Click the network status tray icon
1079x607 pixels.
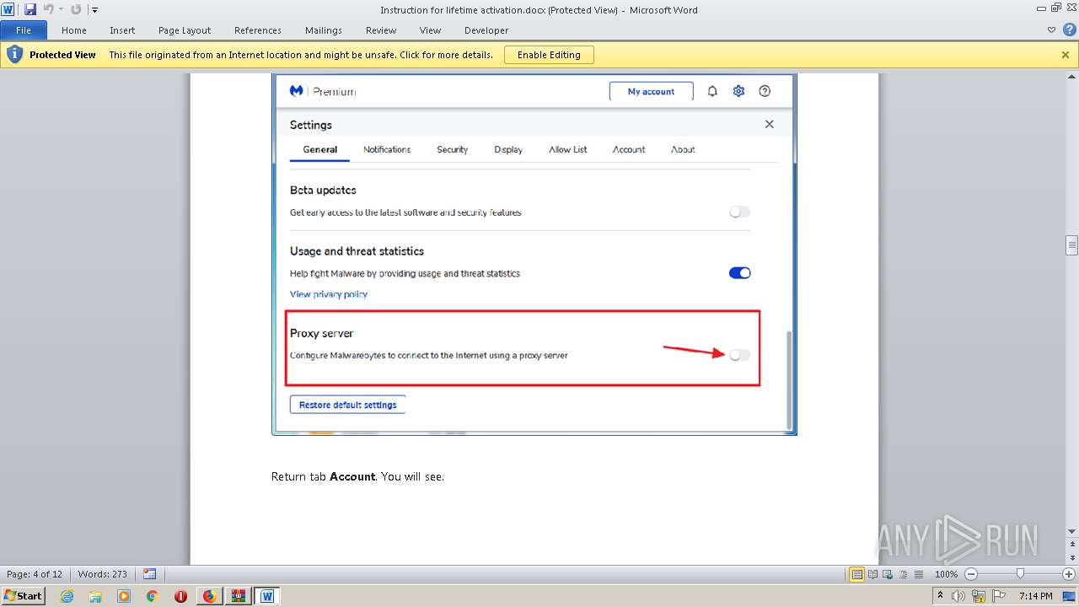[978, 596]
